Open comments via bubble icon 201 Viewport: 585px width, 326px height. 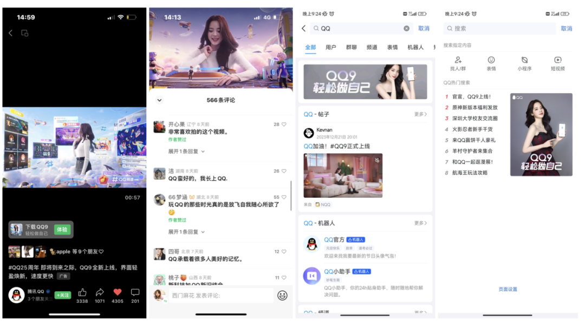tap(135, 292)
